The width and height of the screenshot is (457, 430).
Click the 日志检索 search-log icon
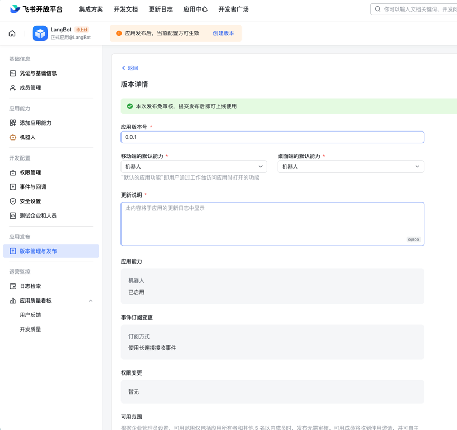coord(13,286)
